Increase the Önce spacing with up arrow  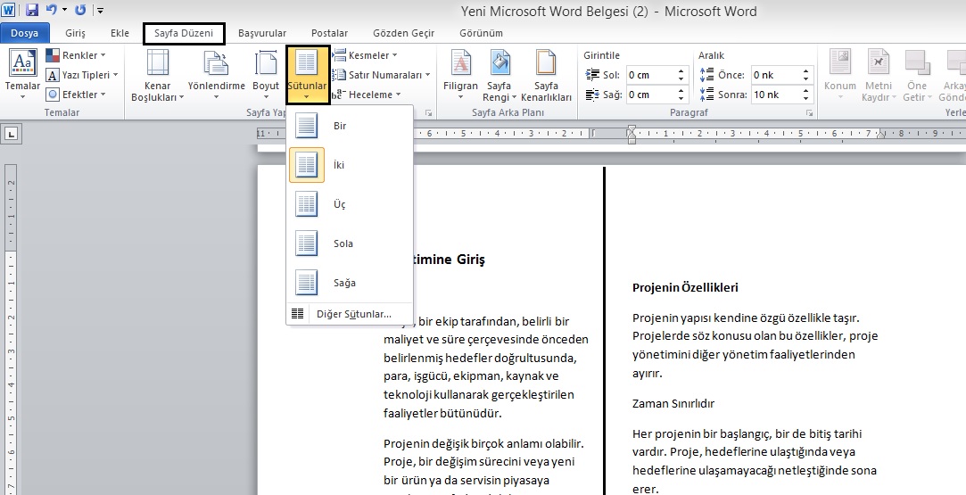click(x=805, y=71)
